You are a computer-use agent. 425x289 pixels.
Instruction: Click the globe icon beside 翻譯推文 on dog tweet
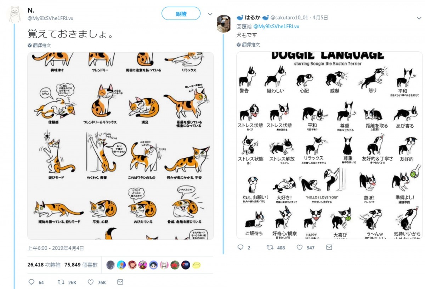tap(238, 44)
